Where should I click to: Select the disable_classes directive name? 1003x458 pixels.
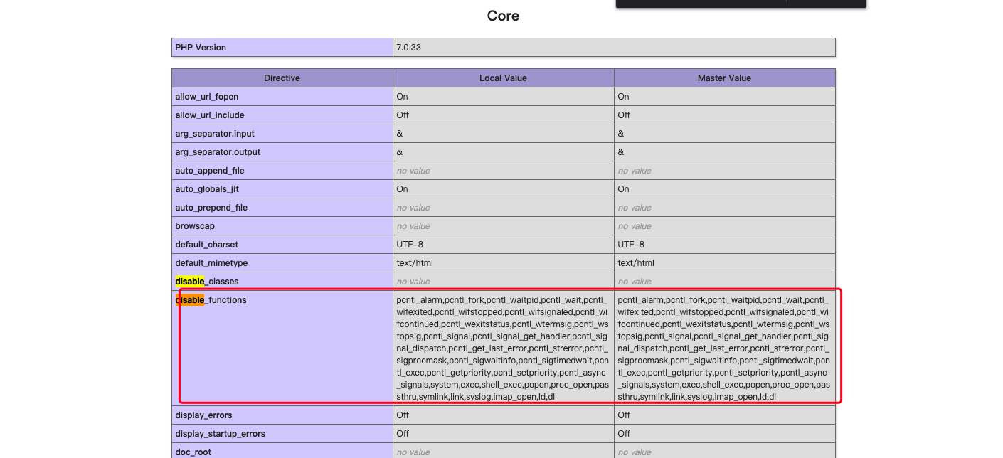[x=207, y=282]
